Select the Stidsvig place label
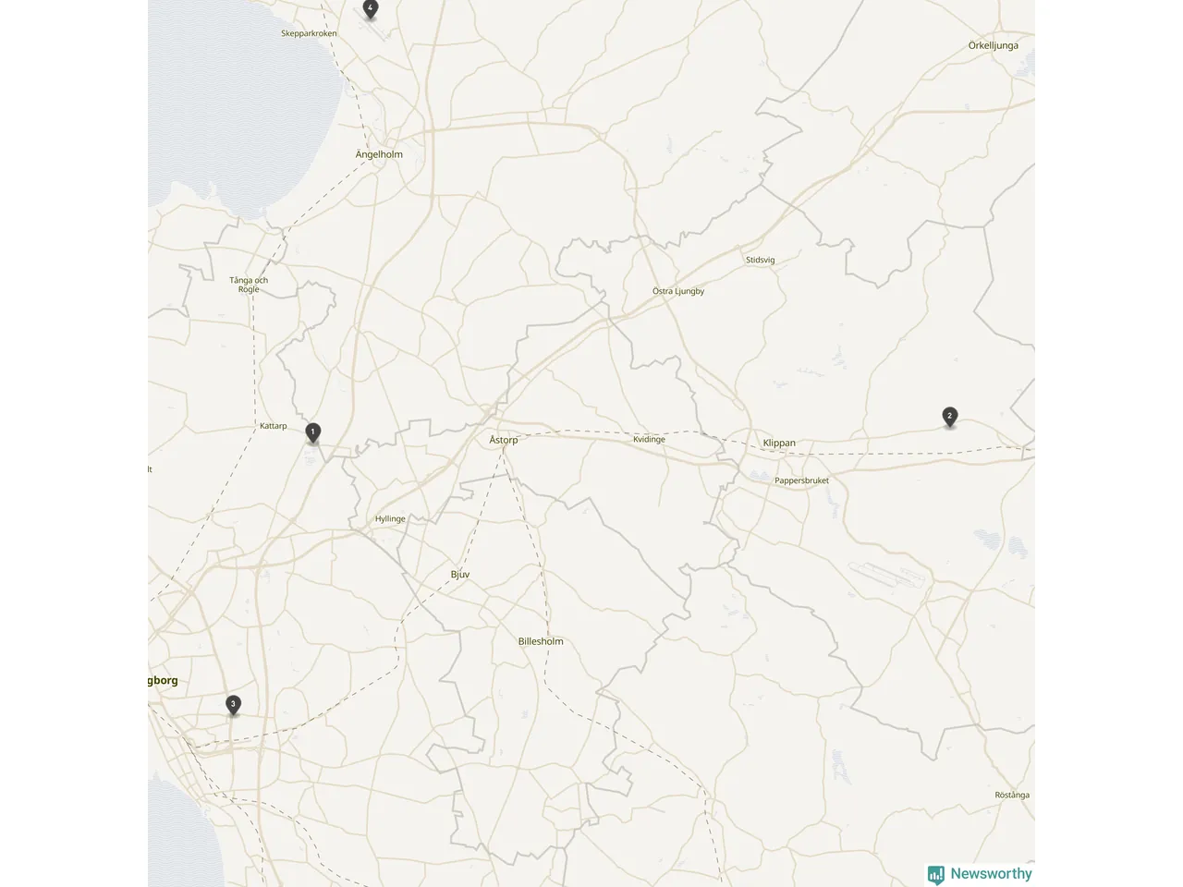This screenshot has height=887, width=1183. [x=761, y=260]
